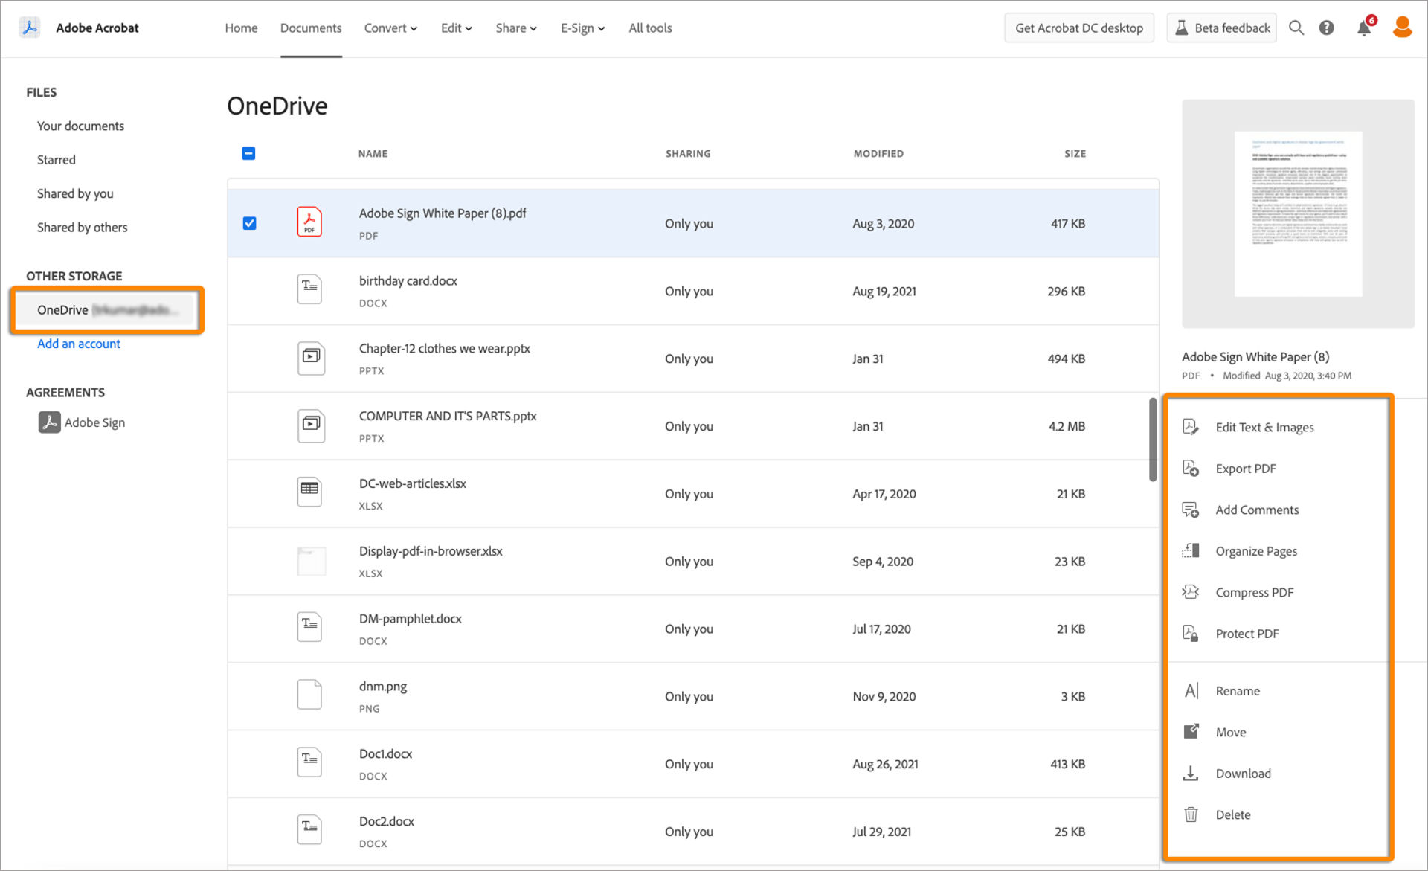Select file name Doc2.docx
The width and height of the screenshot is (1428, 871).
click(386, 822)
